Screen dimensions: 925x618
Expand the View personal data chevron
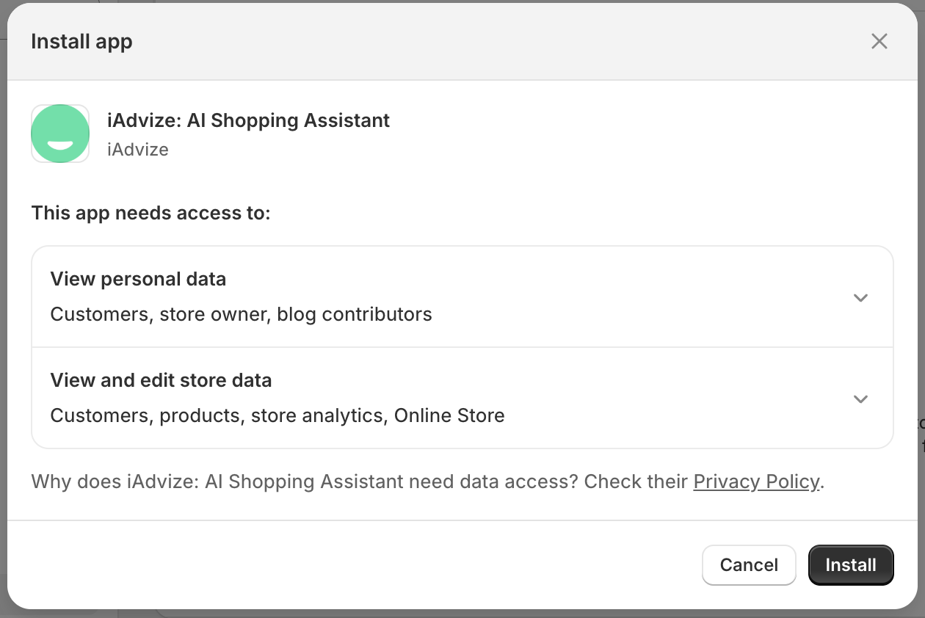[860, 297]
